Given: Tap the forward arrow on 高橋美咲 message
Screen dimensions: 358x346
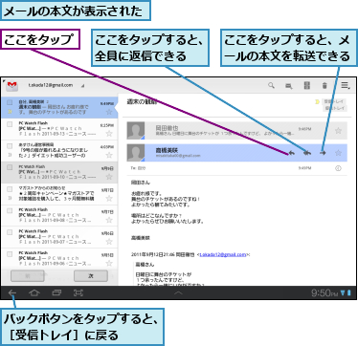Looking at the screenshot, I should [323, 153].
